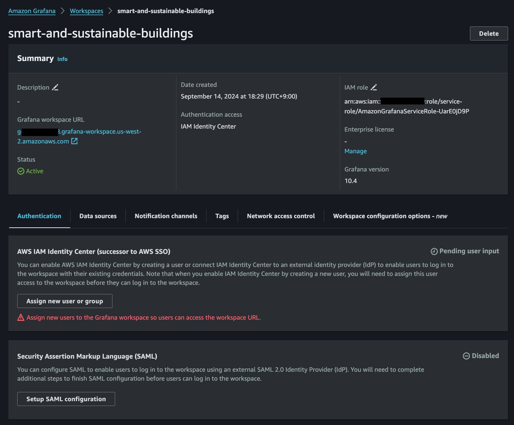Click the green Active status check icon

tap(21, 171)
